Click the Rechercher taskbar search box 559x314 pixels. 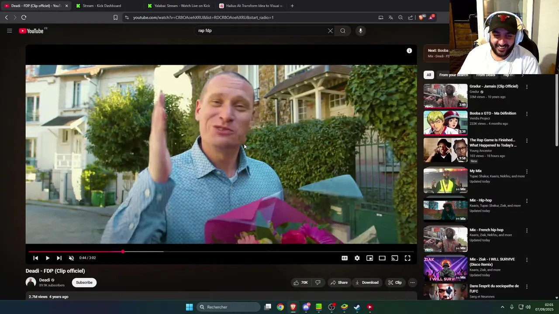coord(228,307)
